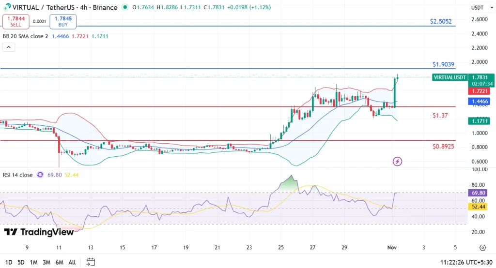Screen dimensions: 496x268
Task: Click the purple lightning bolt icon
Action: click(397, 161)
